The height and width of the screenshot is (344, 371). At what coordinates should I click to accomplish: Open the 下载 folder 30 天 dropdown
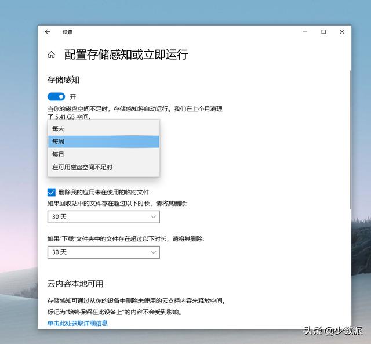104,252
